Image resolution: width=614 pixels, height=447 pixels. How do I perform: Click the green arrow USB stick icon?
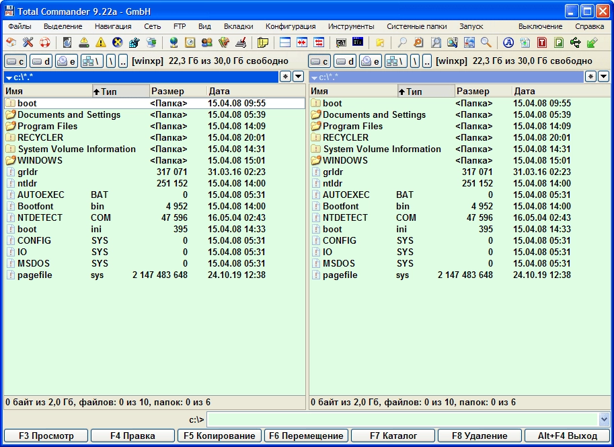pos(592,42)
